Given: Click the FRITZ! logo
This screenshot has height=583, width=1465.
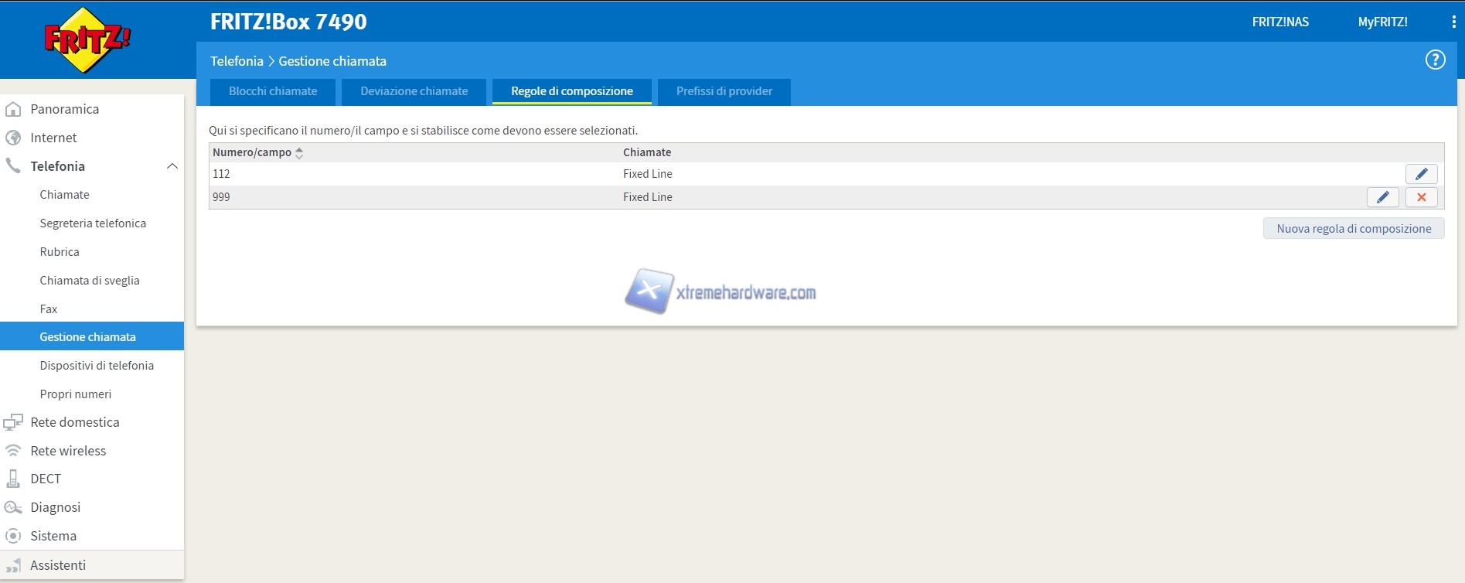Looking at the screenshot, I should coord(87,39).
